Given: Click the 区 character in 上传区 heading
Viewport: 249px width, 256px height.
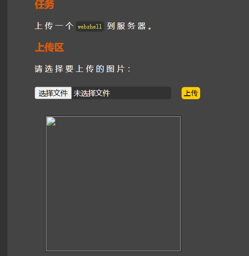Looking at the screenshot, I should (x=59, y=47).
